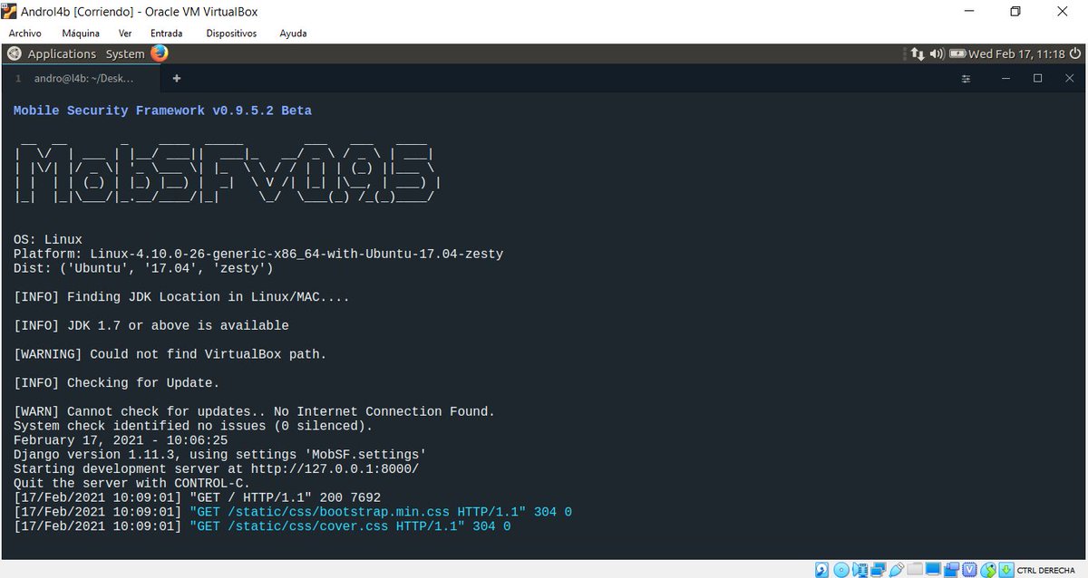The image size is (1088, 578).
Task: Launch Firefox from the guest panel
Action: 160,53
